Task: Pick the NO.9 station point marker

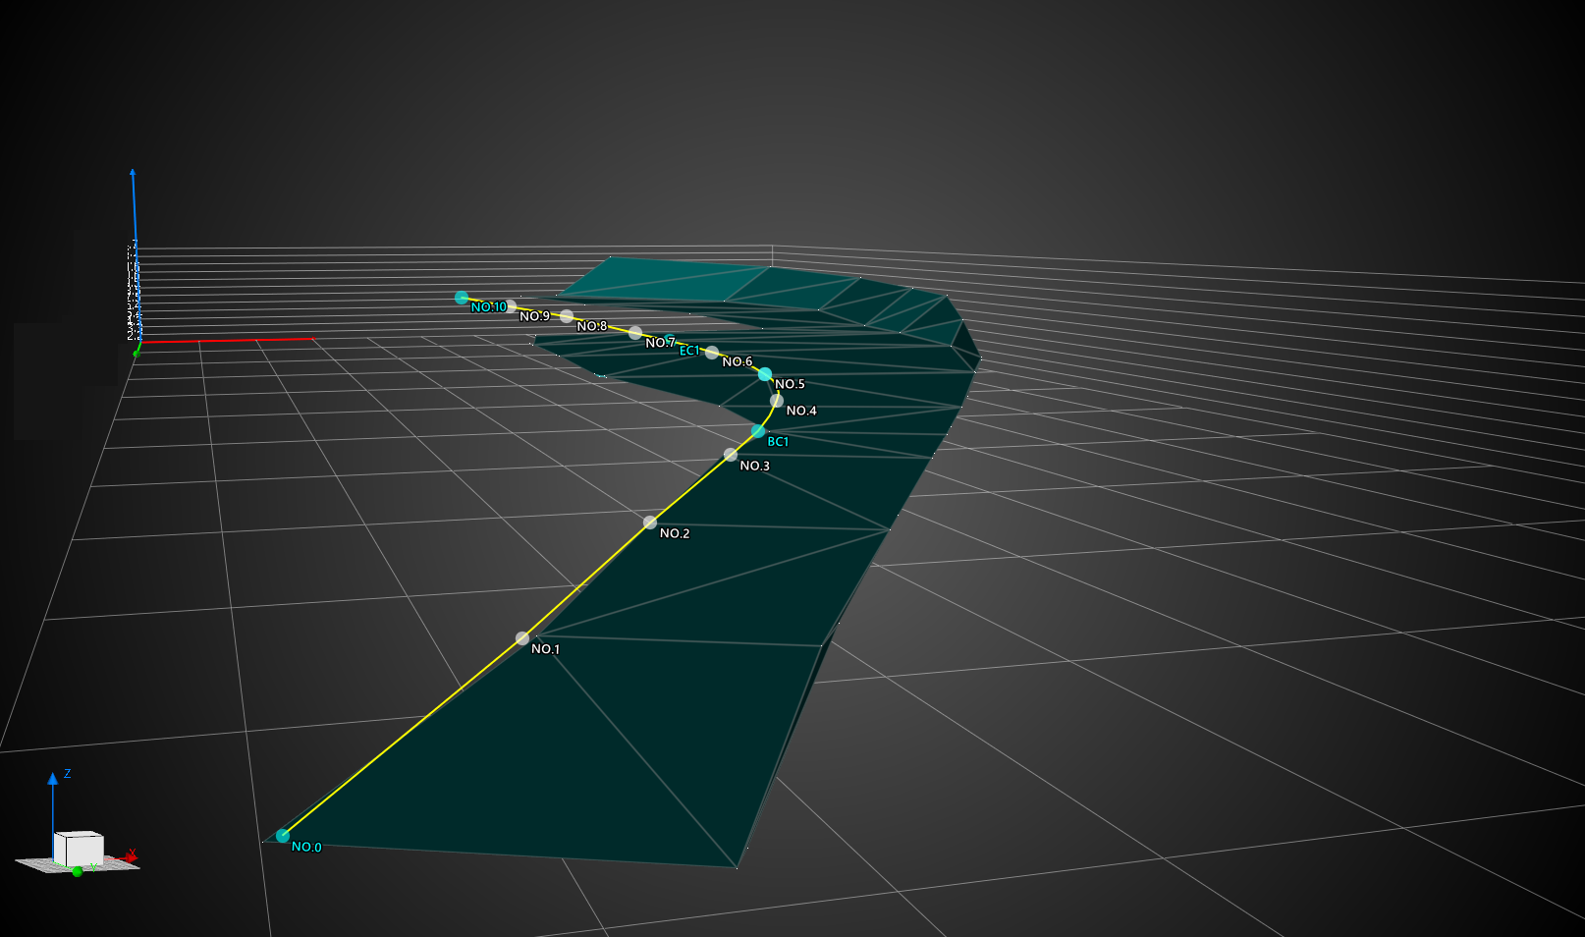Action: [x=511, y=306]
